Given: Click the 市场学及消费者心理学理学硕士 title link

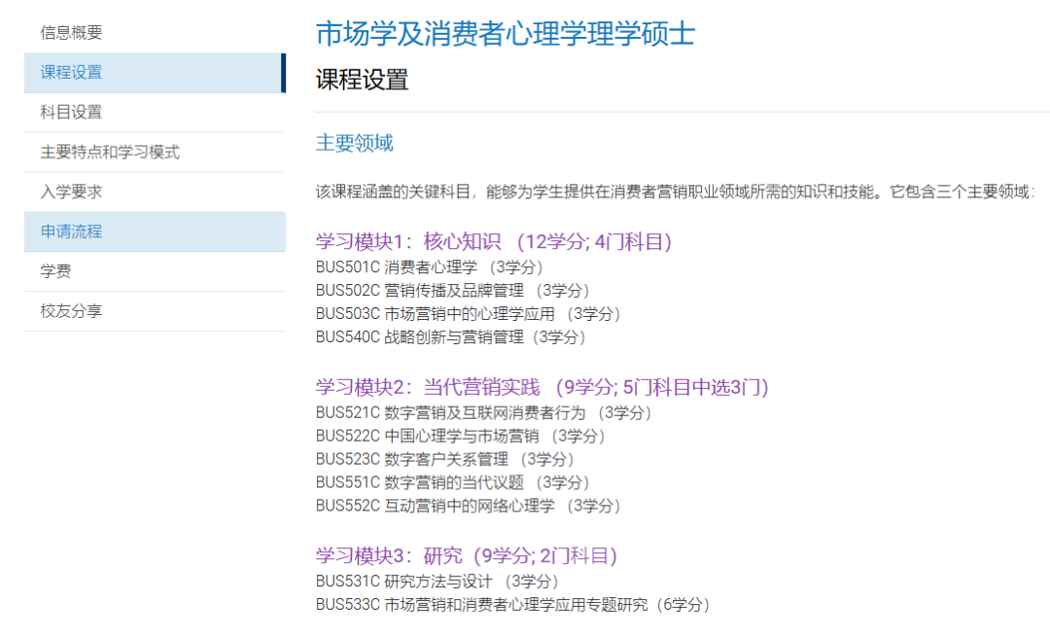Looking at the screenshot, I should (x=504, y=33).
